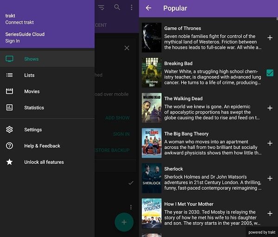Viewport: 278px width, 237px height.
Task: Select the Breaking Bad title
Action: coord(178,64)
